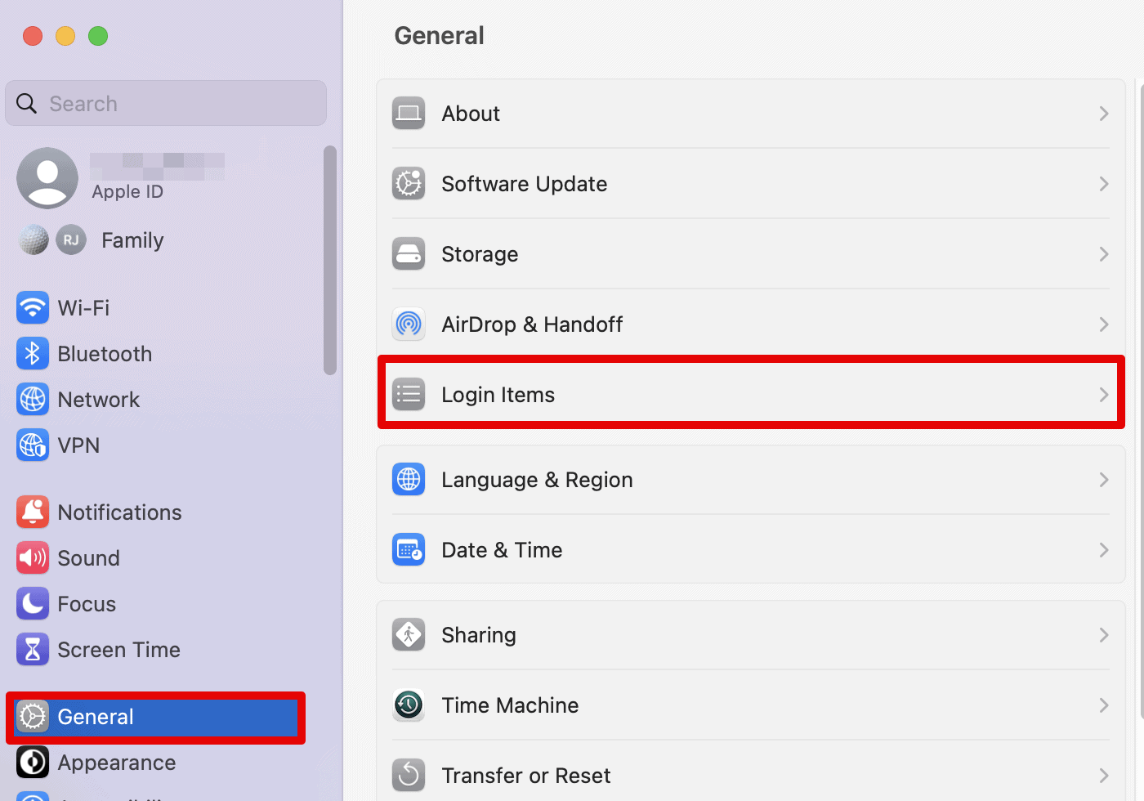The height and width of the screenshot is (801, 1144).
Task: Click the VPN icon in sidebar
Action: [33, 445]
